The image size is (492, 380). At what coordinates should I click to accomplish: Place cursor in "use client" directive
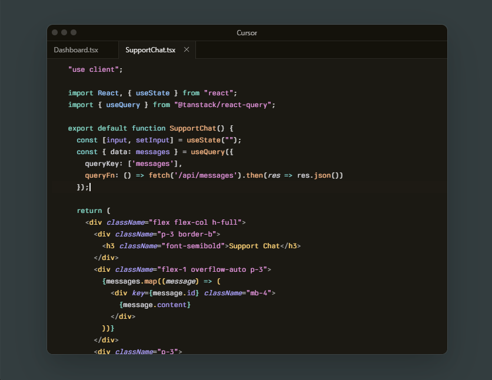[x=95, y=69]
